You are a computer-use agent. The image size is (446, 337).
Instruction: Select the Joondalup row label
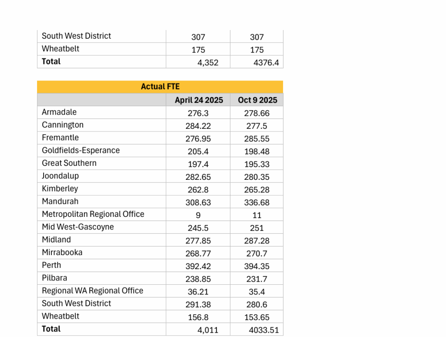click(x=60, y=176)
